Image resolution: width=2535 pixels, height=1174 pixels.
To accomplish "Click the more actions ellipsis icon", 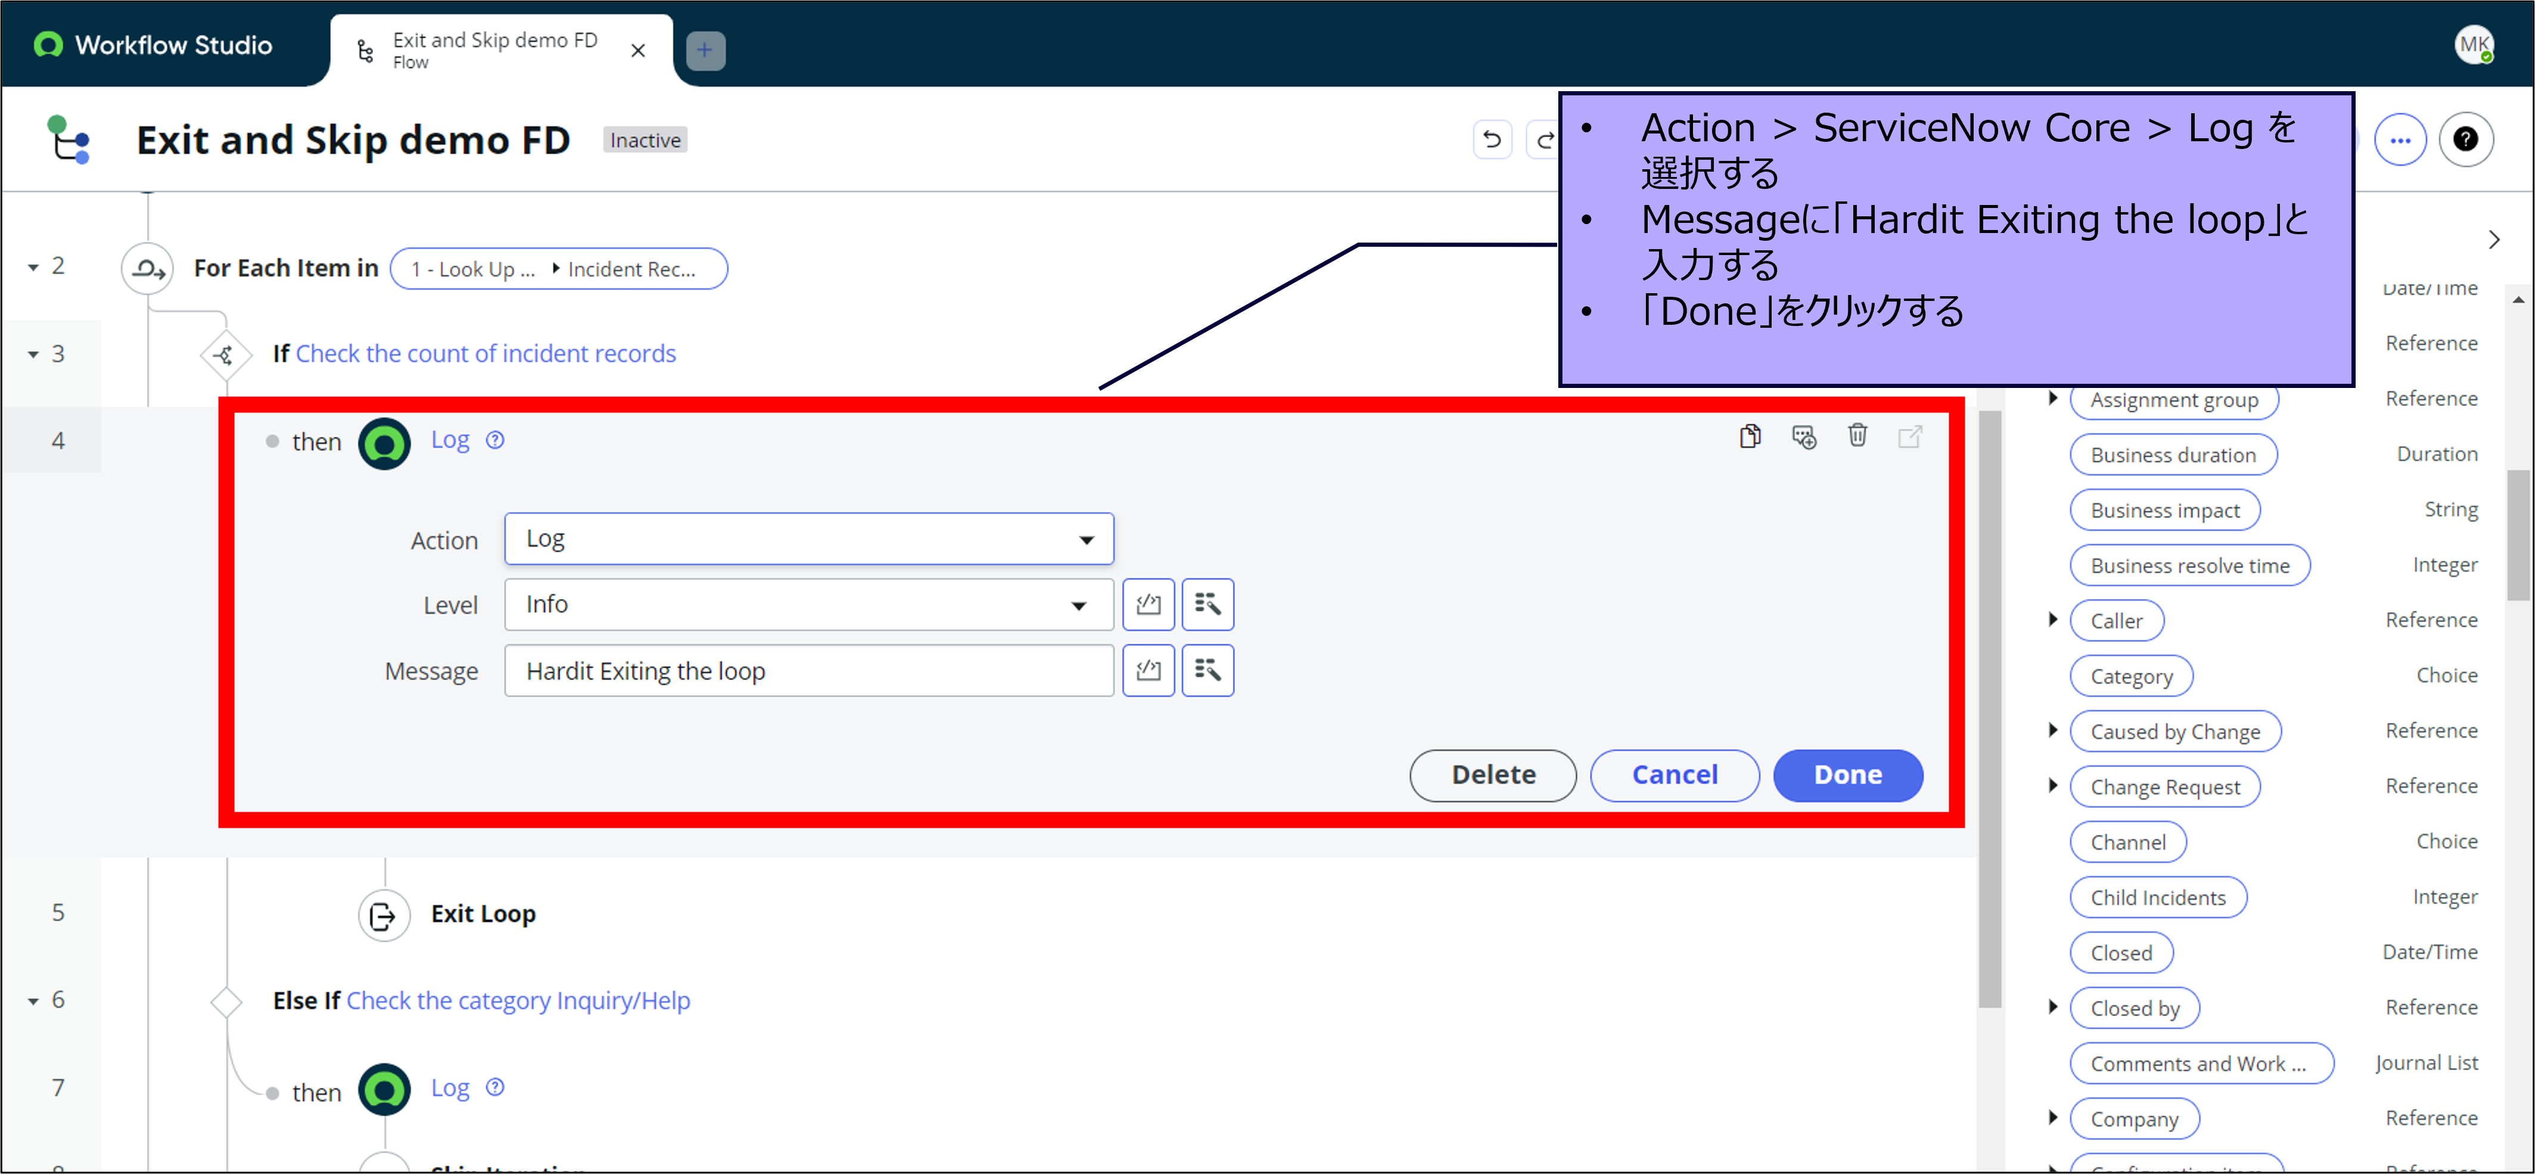I will 2401,139.
